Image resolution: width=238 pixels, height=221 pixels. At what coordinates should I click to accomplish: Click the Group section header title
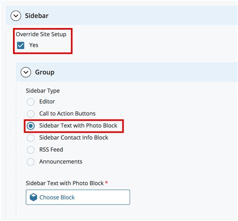pyautogui.click(x=45, y=72)
